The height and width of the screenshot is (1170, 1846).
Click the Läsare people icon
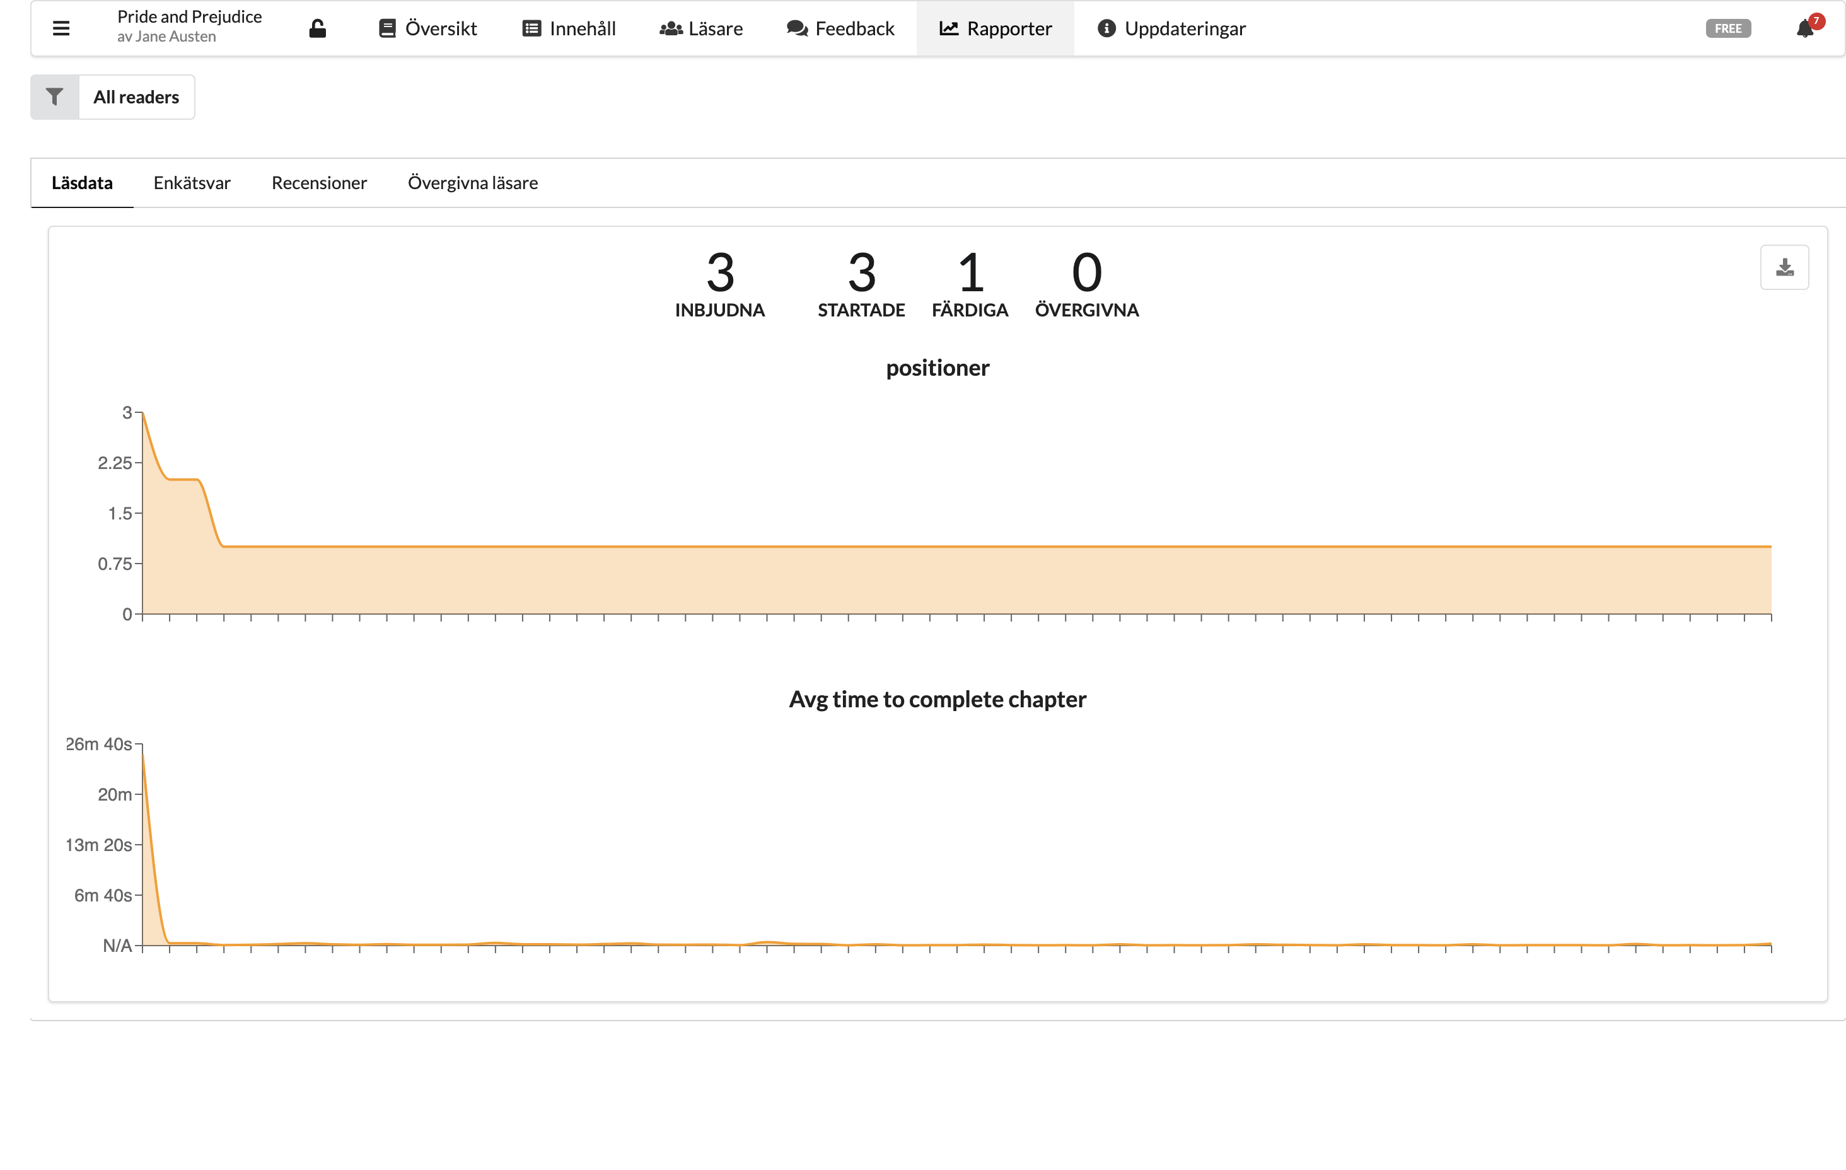pyautogui.click(x=671, y=28)
